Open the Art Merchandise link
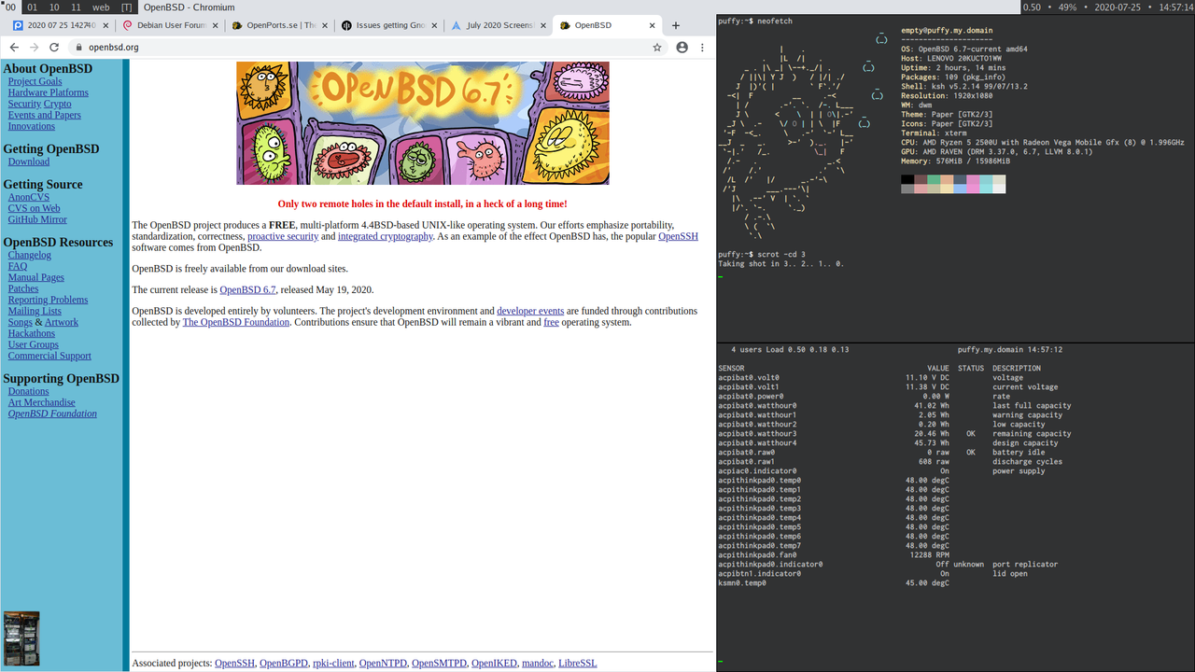Screen dimensions: 1195x672 pos(42,402)
